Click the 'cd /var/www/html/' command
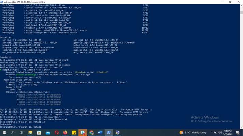The height and width of the screenshot is (136, 243). (49, 117)
